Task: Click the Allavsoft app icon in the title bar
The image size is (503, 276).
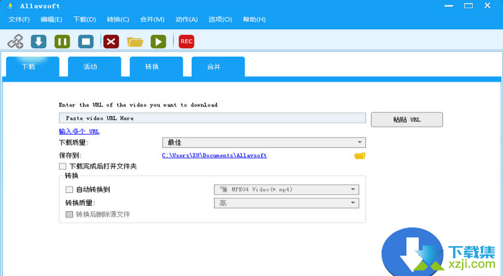Action: (10, 6)
